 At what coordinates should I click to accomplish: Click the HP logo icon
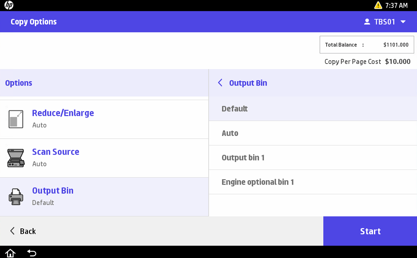(9, 5)
